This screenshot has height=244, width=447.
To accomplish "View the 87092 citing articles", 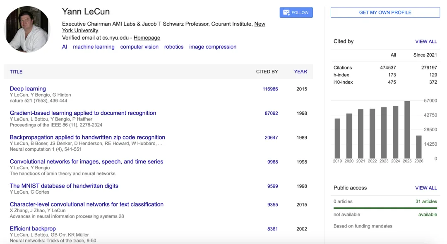I will 271,113.
